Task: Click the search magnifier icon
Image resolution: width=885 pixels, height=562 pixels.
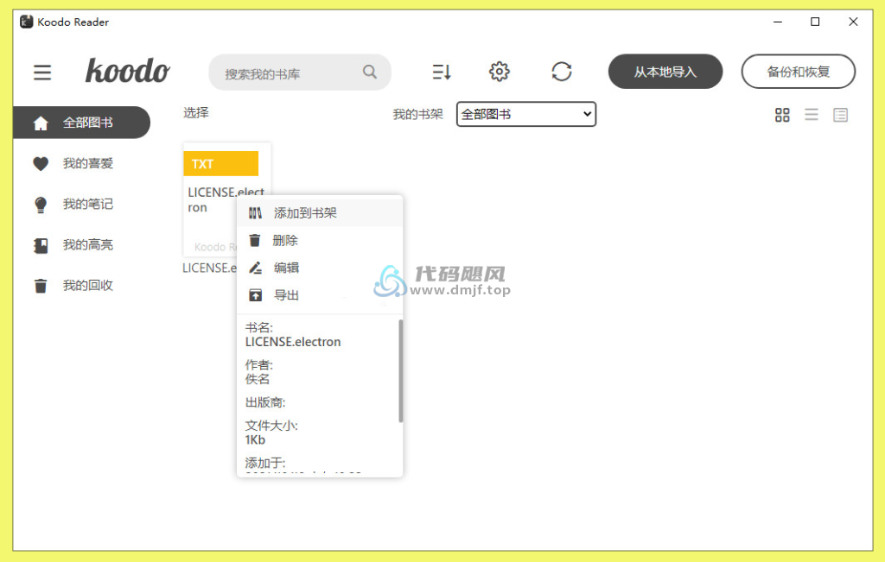Action: coord(370,72)
